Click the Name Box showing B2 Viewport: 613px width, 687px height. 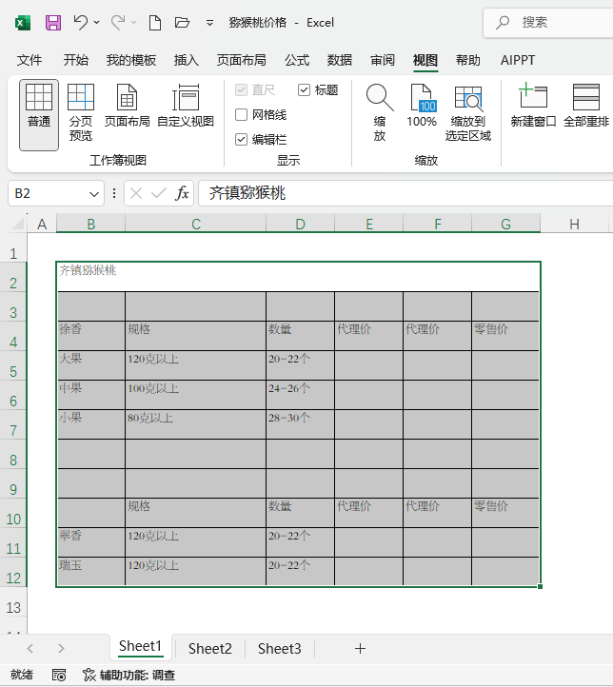click(x=49, y=193)
